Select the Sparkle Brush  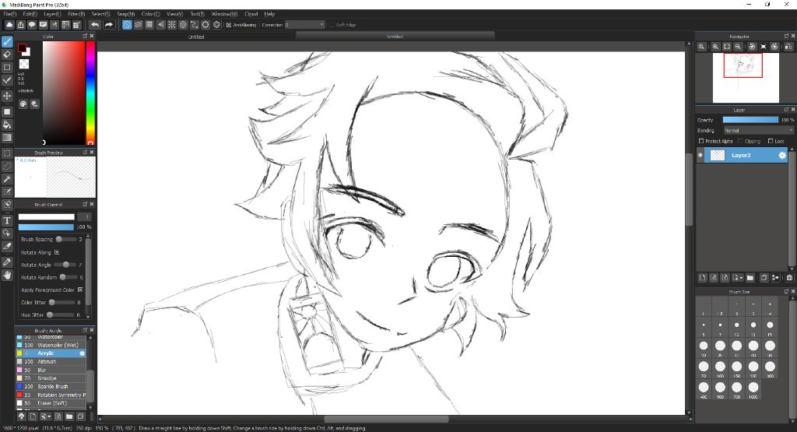(x=51, y=386)
